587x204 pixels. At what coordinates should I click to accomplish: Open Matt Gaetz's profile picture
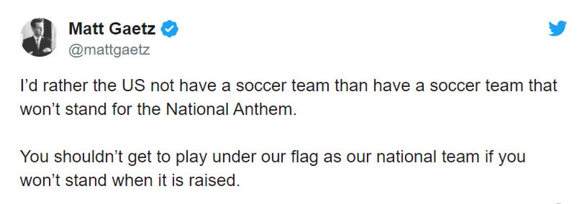tap(39, 39)
